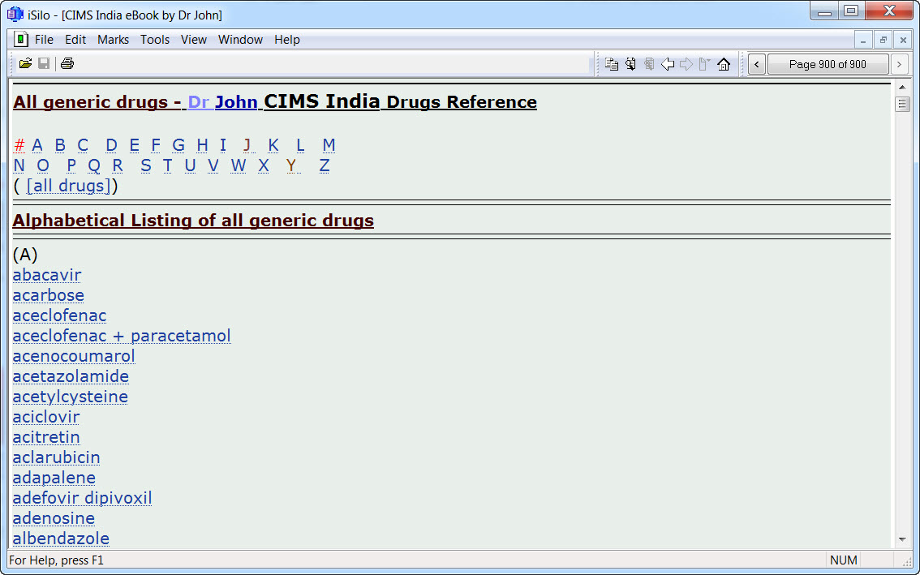Open the aceclofenac drug link
Screen dimensions: 920x575
pyautogui.click(x=60, y=315)
